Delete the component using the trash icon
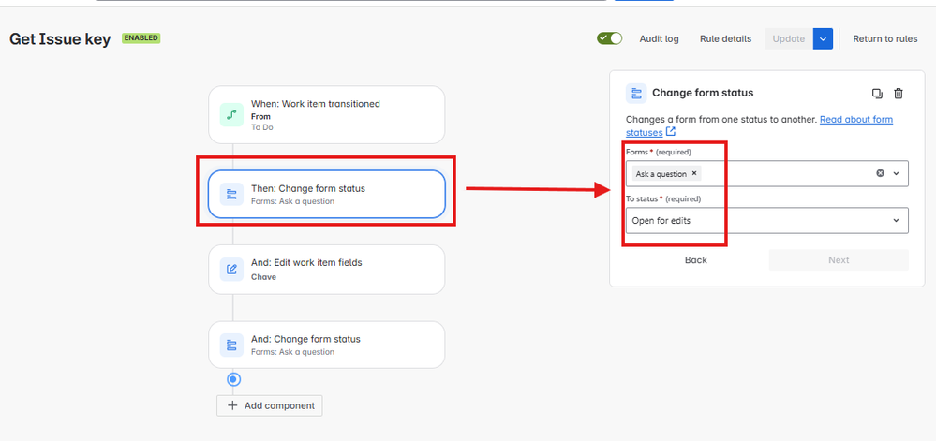This screenshot has width=936, height=441. [899, 93]
